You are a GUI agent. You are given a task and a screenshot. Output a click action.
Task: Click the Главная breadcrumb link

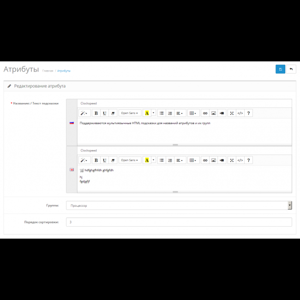coord(48,71)
